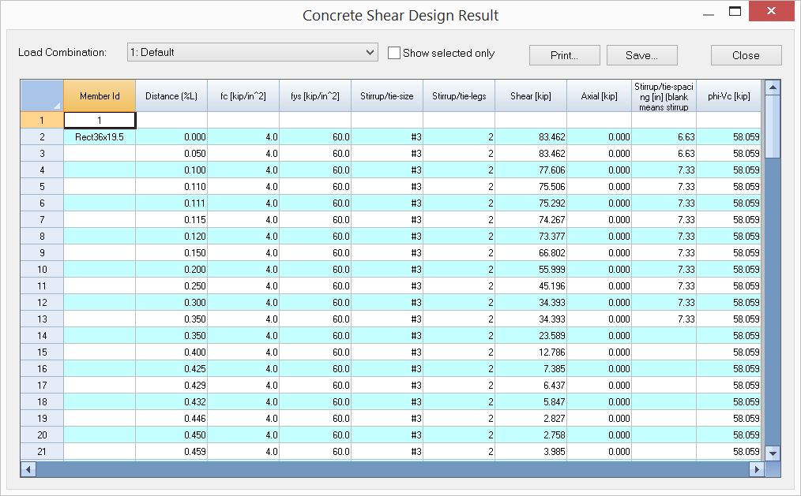Click the Close button

[745, 55]
